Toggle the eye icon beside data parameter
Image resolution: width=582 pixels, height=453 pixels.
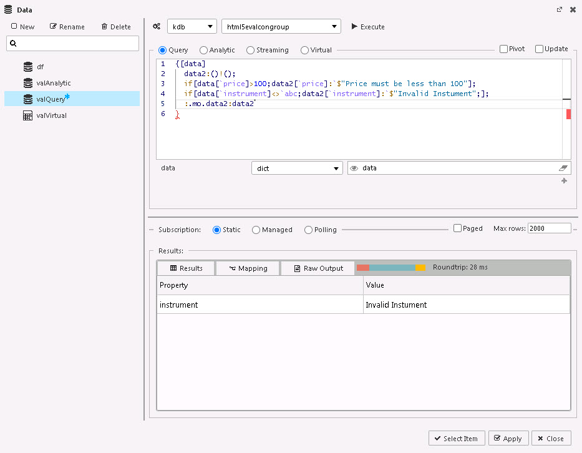pyautogui.click(x=354, y=168)
